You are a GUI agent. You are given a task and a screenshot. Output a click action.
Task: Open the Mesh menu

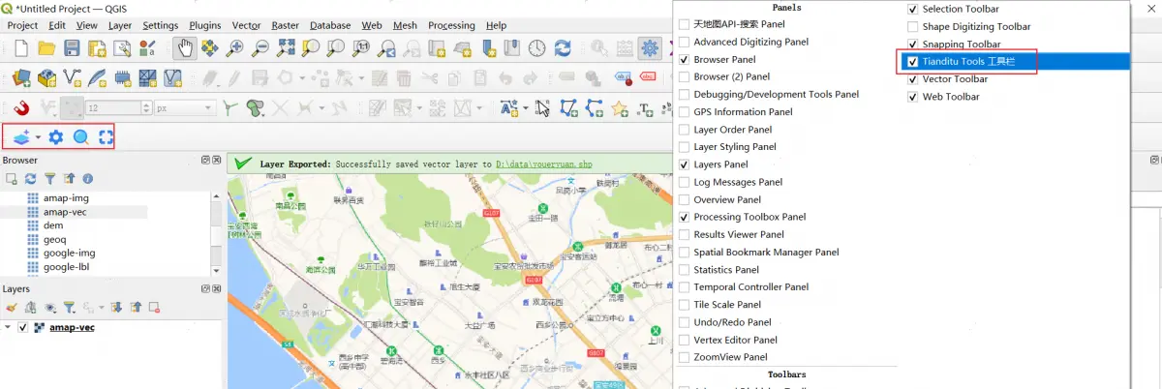[x=405, y=25]
